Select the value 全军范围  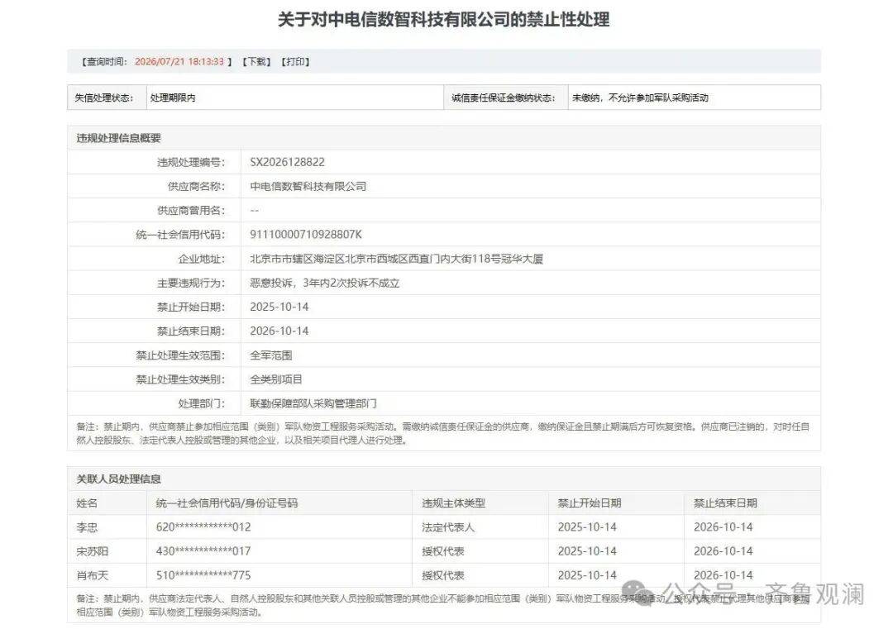[271, 355]
